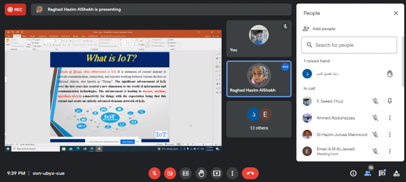Leave the call with red hang-up button
Screen dimensions: 406x182
[x=250, y=173]
